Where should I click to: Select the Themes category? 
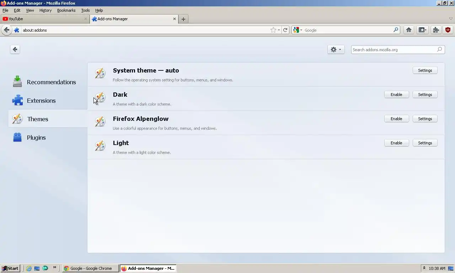48,119
